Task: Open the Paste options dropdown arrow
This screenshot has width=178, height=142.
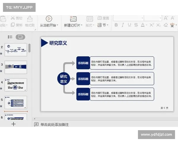Action: coord(7,25)
